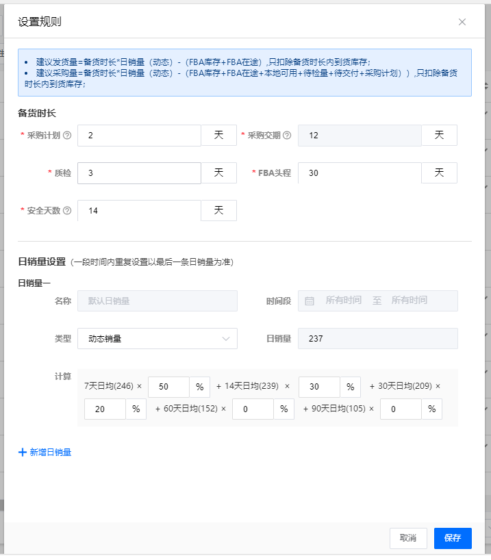This screenshot has height=560, width=491.
Task: Click the % addon after the 14天日均 30 input
Action: click(351, 387)
